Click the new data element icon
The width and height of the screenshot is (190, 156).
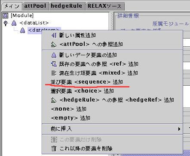[54, 55]
